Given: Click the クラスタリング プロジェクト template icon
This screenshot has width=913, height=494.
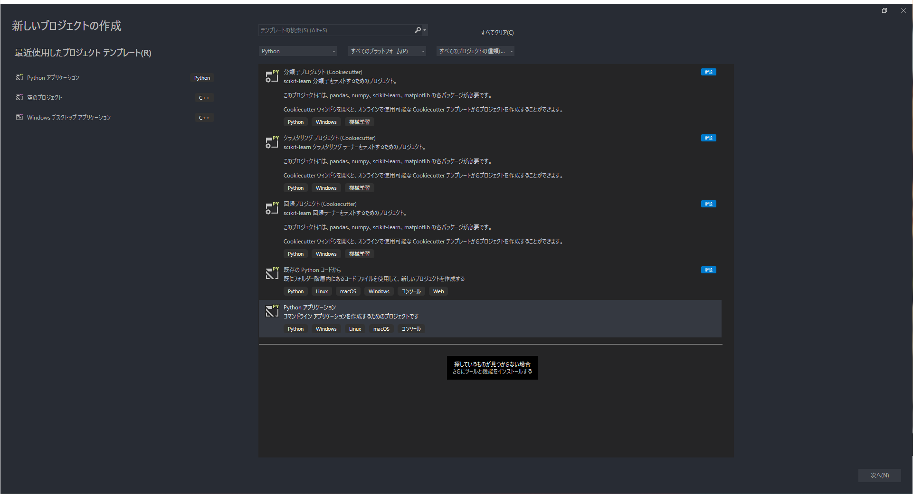Looking at the screenshot, I should 272,142.
